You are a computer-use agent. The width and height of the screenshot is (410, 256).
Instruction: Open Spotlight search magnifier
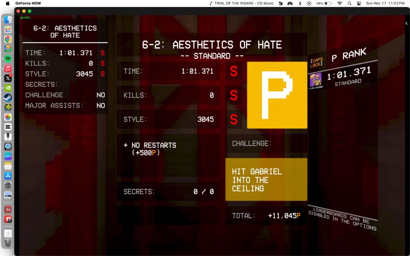[349, 3]
